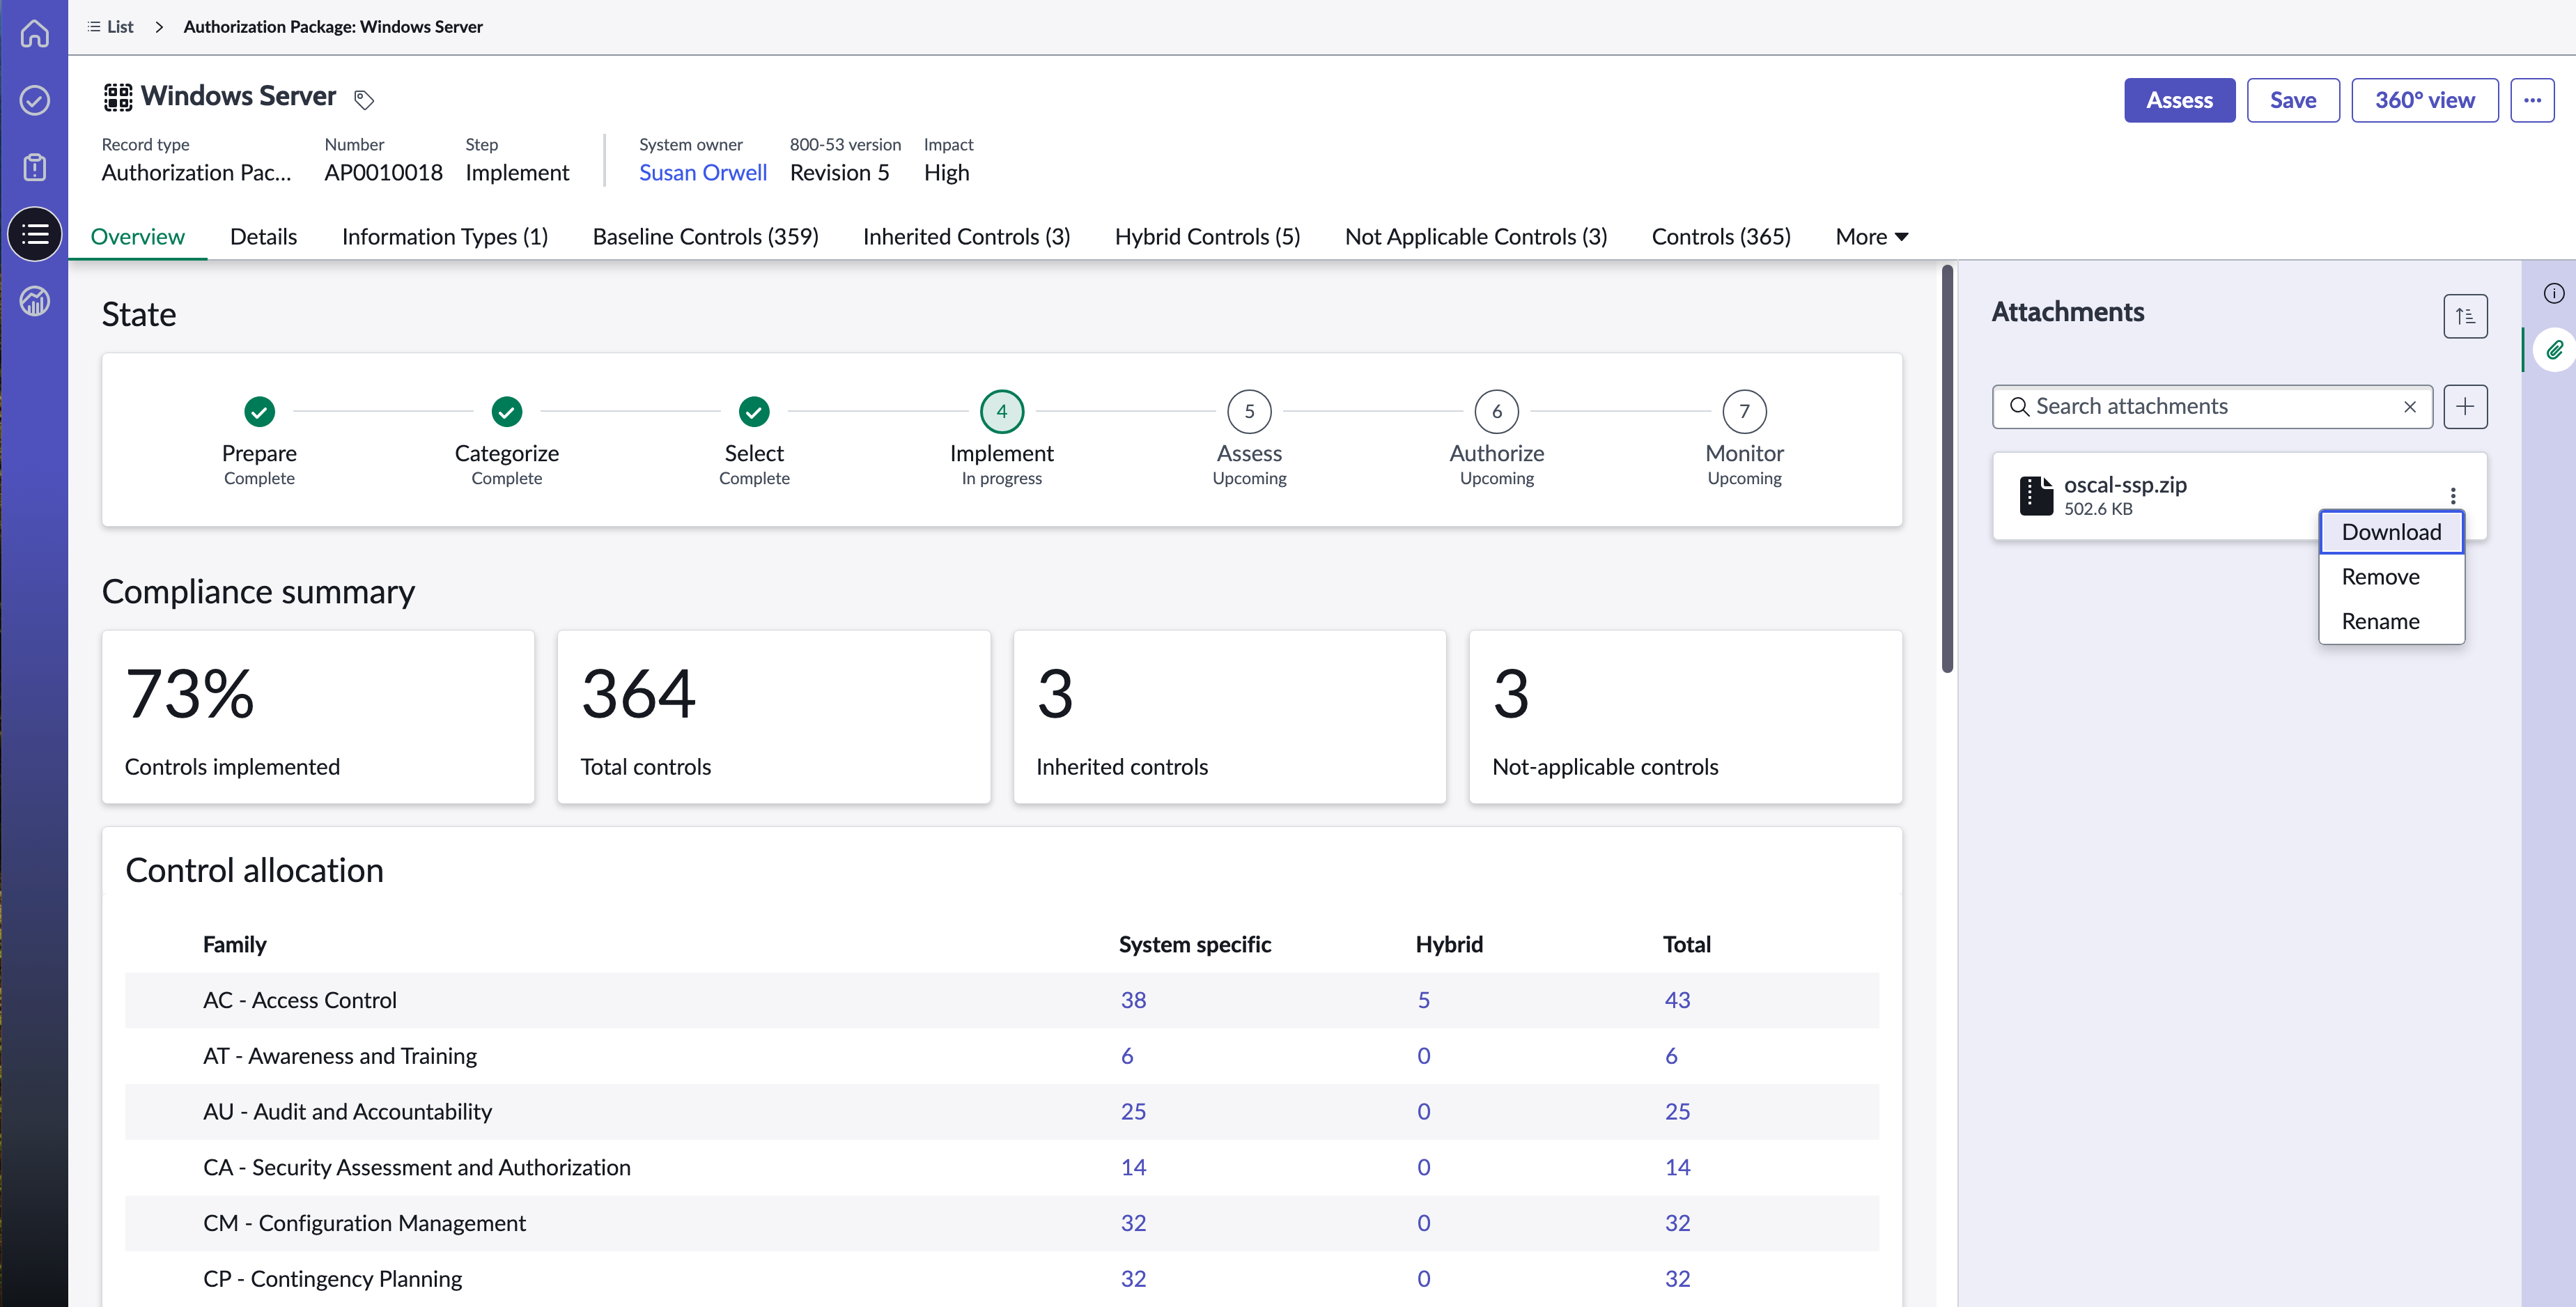
Task: Toggle the attachments paperclip panel icon
Action: 2554,350
